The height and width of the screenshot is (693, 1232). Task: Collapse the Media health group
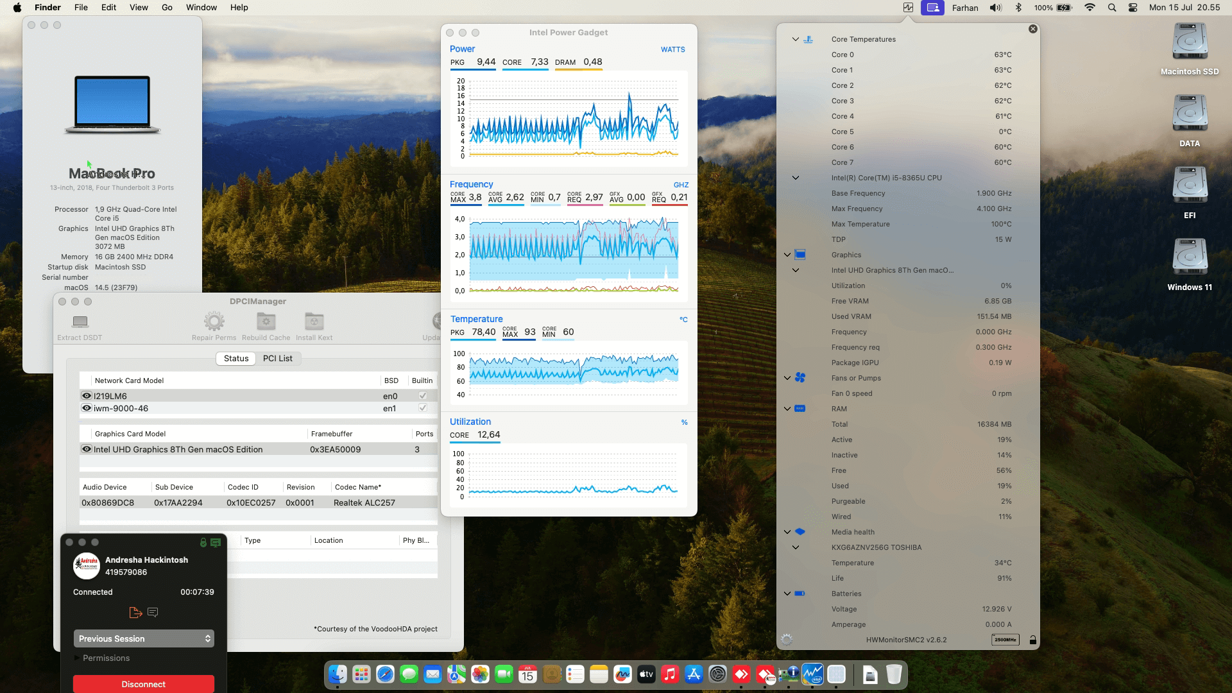click(x=787, y=532)
